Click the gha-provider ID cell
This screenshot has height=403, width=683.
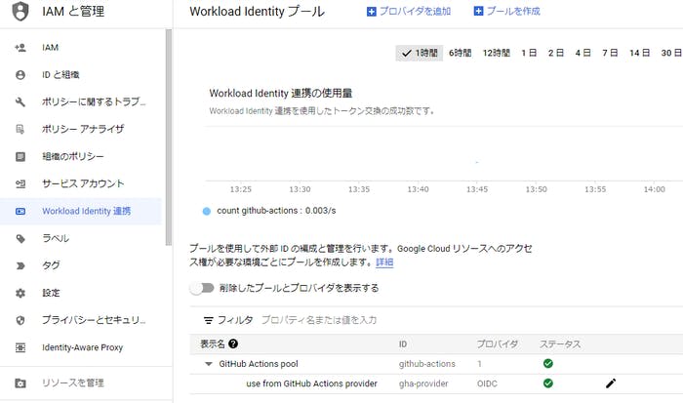(423, 383)
